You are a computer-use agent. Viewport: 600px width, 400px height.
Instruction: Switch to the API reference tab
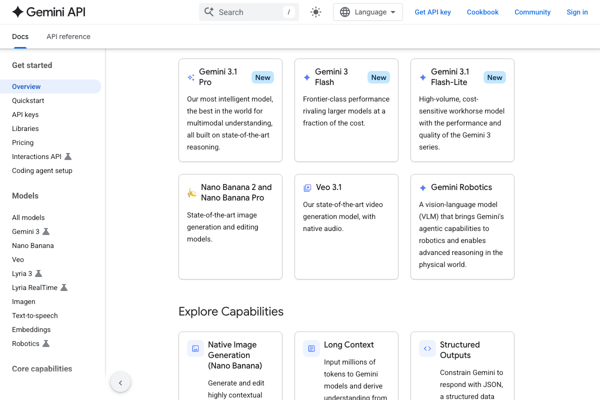coord(68,36)
